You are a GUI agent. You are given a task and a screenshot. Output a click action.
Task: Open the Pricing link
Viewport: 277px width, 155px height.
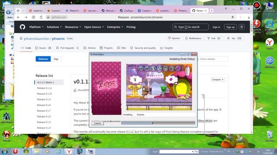tap(131, 27)
